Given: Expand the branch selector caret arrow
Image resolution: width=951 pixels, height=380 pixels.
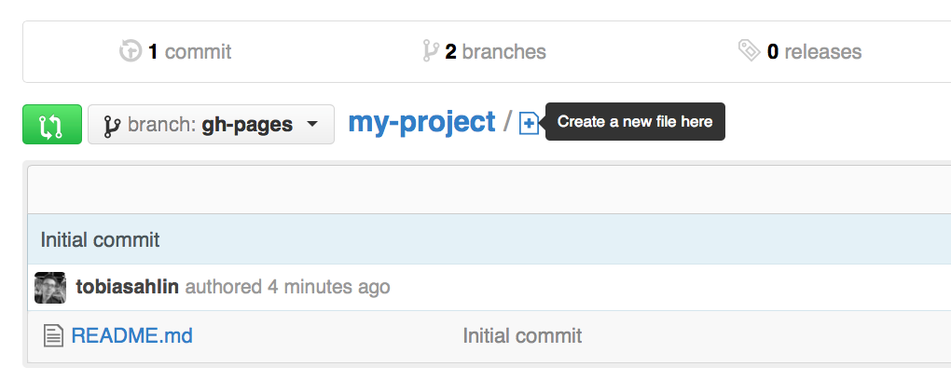Looking at the screenshot, I should pyautogui.click(x=312, y=124).
